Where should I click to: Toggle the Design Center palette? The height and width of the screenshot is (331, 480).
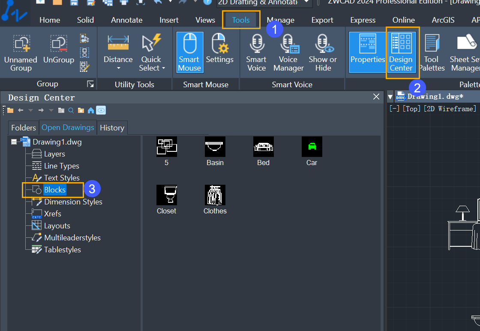(401, 52)
